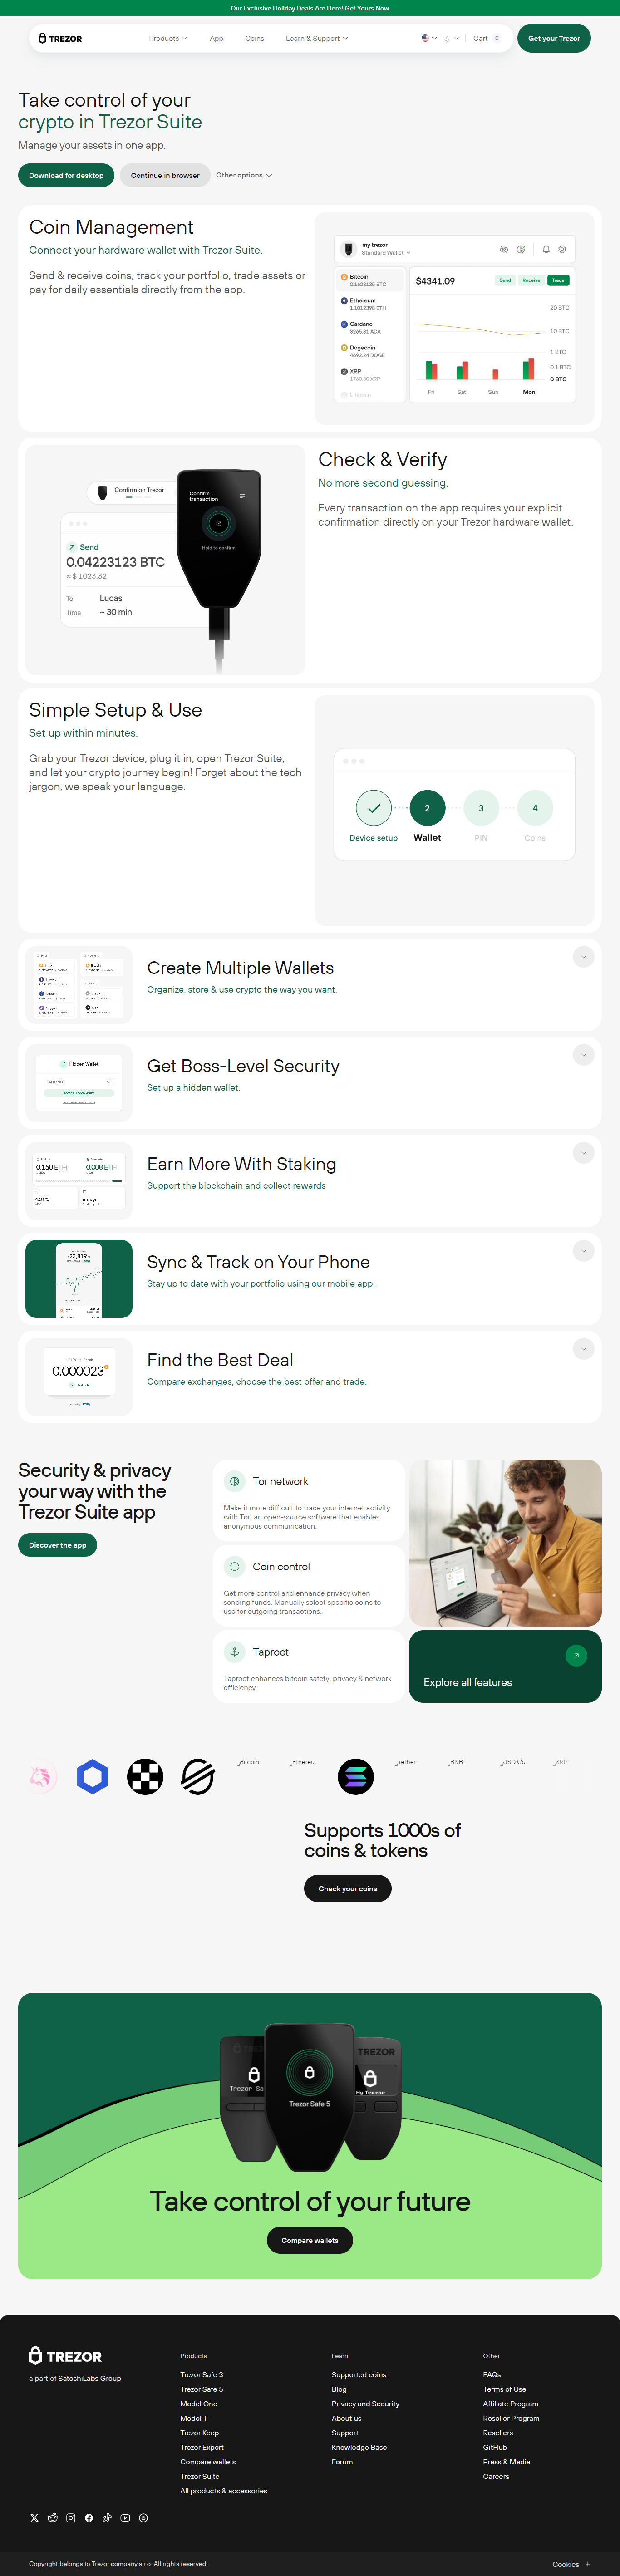
Task: Open the YouTube icon in the footer
Action: [125, 2518]
